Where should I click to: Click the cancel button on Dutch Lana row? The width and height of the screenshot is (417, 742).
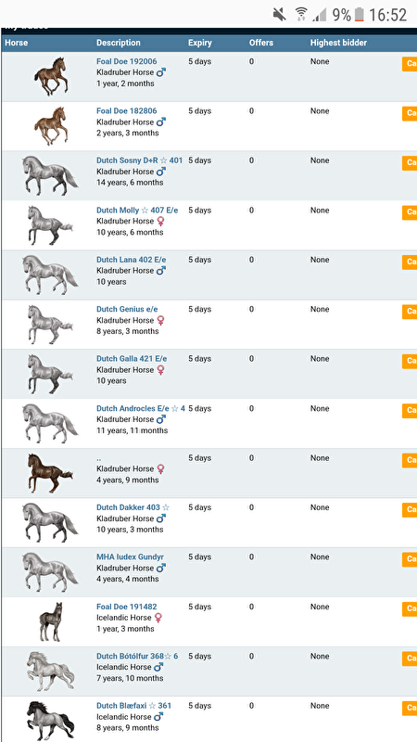[x=410, y=262]
